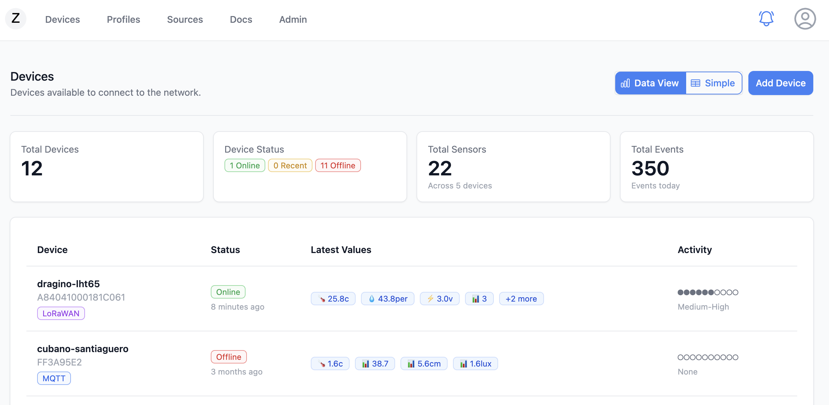
Task: Filter by the 1 Online badge
Action: point(245,165)
